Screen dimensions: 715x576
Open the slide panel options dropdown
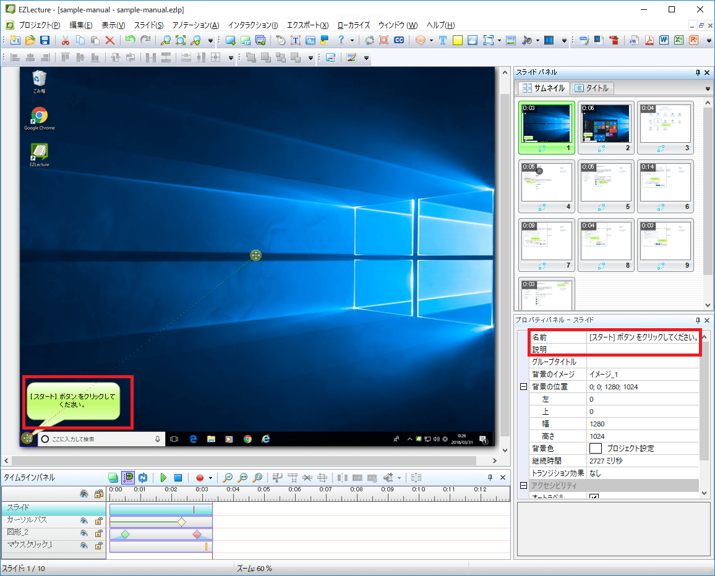(708, 88)
